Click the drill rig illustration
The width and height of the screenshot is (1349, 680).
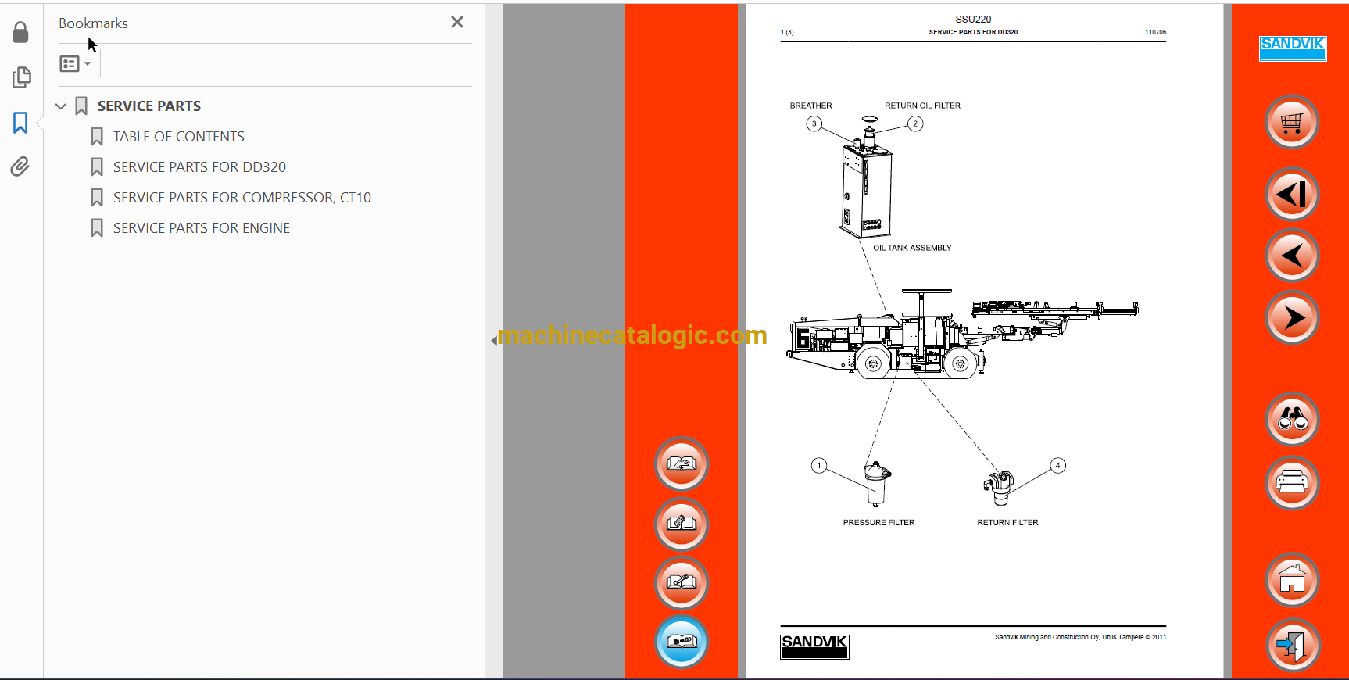962,335
